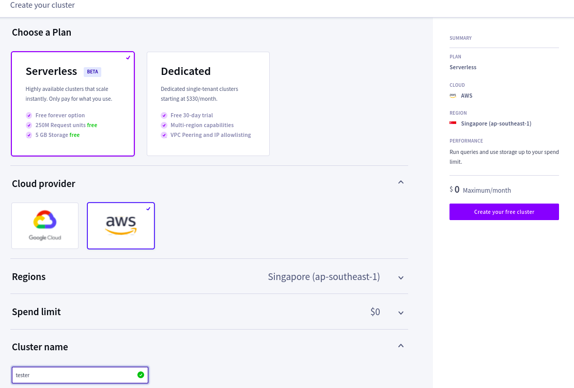The image size is (574, 388).
Task: Click the BETA badge on Serverless
Action: click(92, 72)
